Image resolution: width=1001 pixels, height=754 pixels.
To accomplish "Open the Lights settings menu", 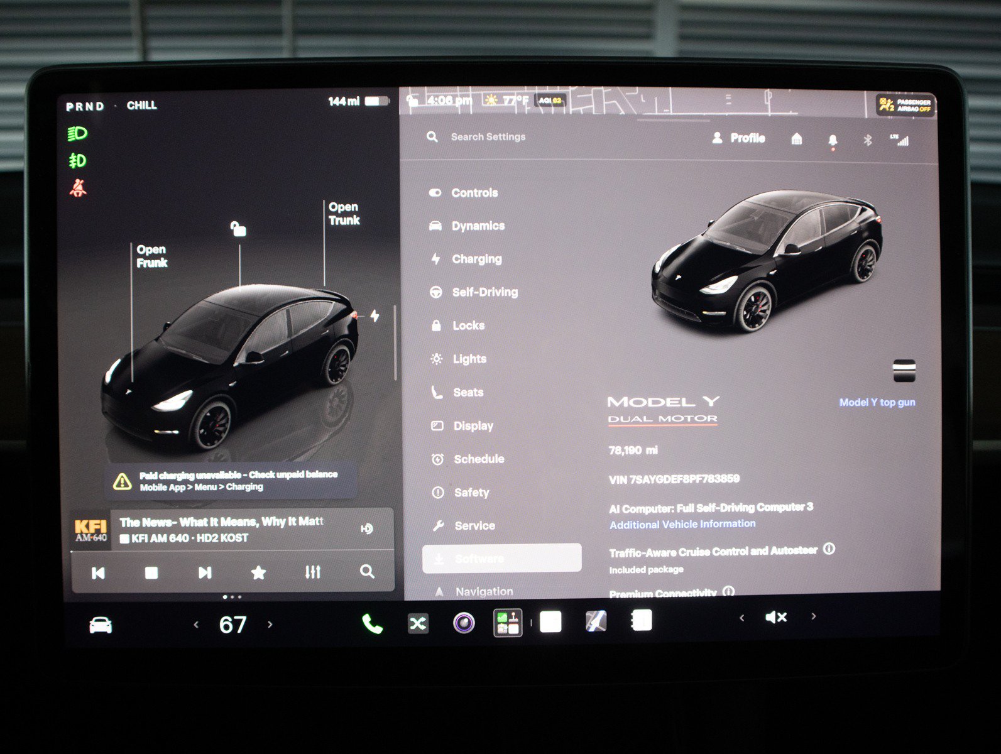I will click(x=459, y=359).
